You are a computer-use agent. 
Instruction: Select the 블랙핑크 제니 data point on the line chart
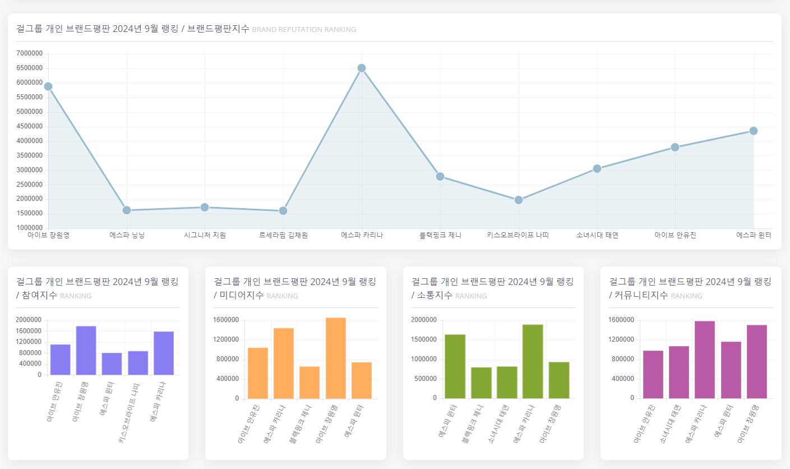[440, 177]
